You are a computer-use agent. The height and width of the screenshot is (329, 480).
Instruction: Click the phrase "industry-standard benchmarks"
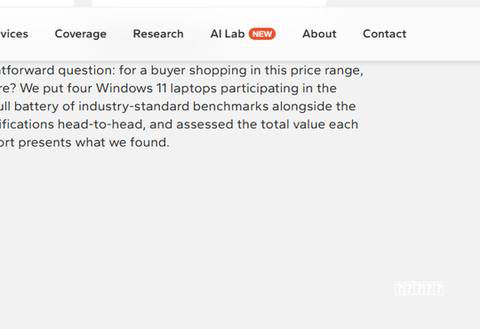click(x=173, y=107)
